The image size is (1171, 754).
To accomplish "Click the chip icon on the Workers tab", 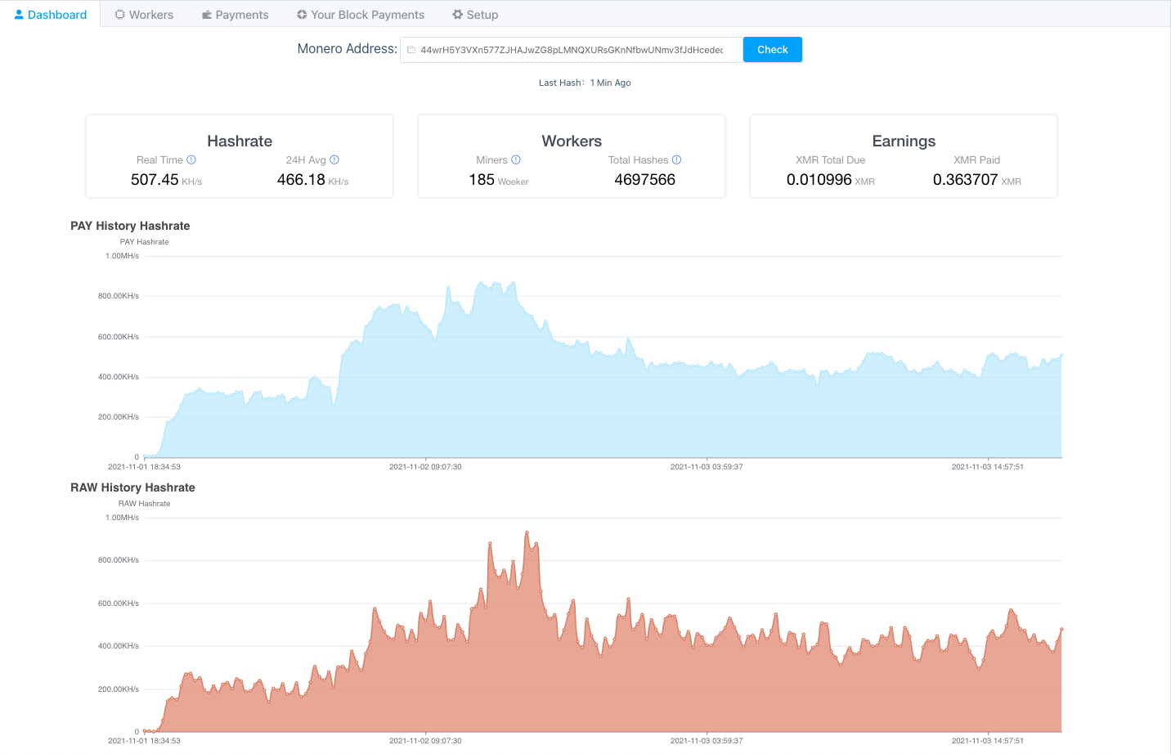I will pyautogui.click(x=120, y=15).
